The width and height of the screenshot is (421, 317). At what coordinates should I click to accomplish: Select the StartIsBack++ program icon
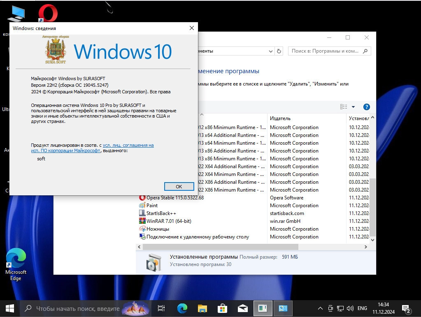point(142,213)
